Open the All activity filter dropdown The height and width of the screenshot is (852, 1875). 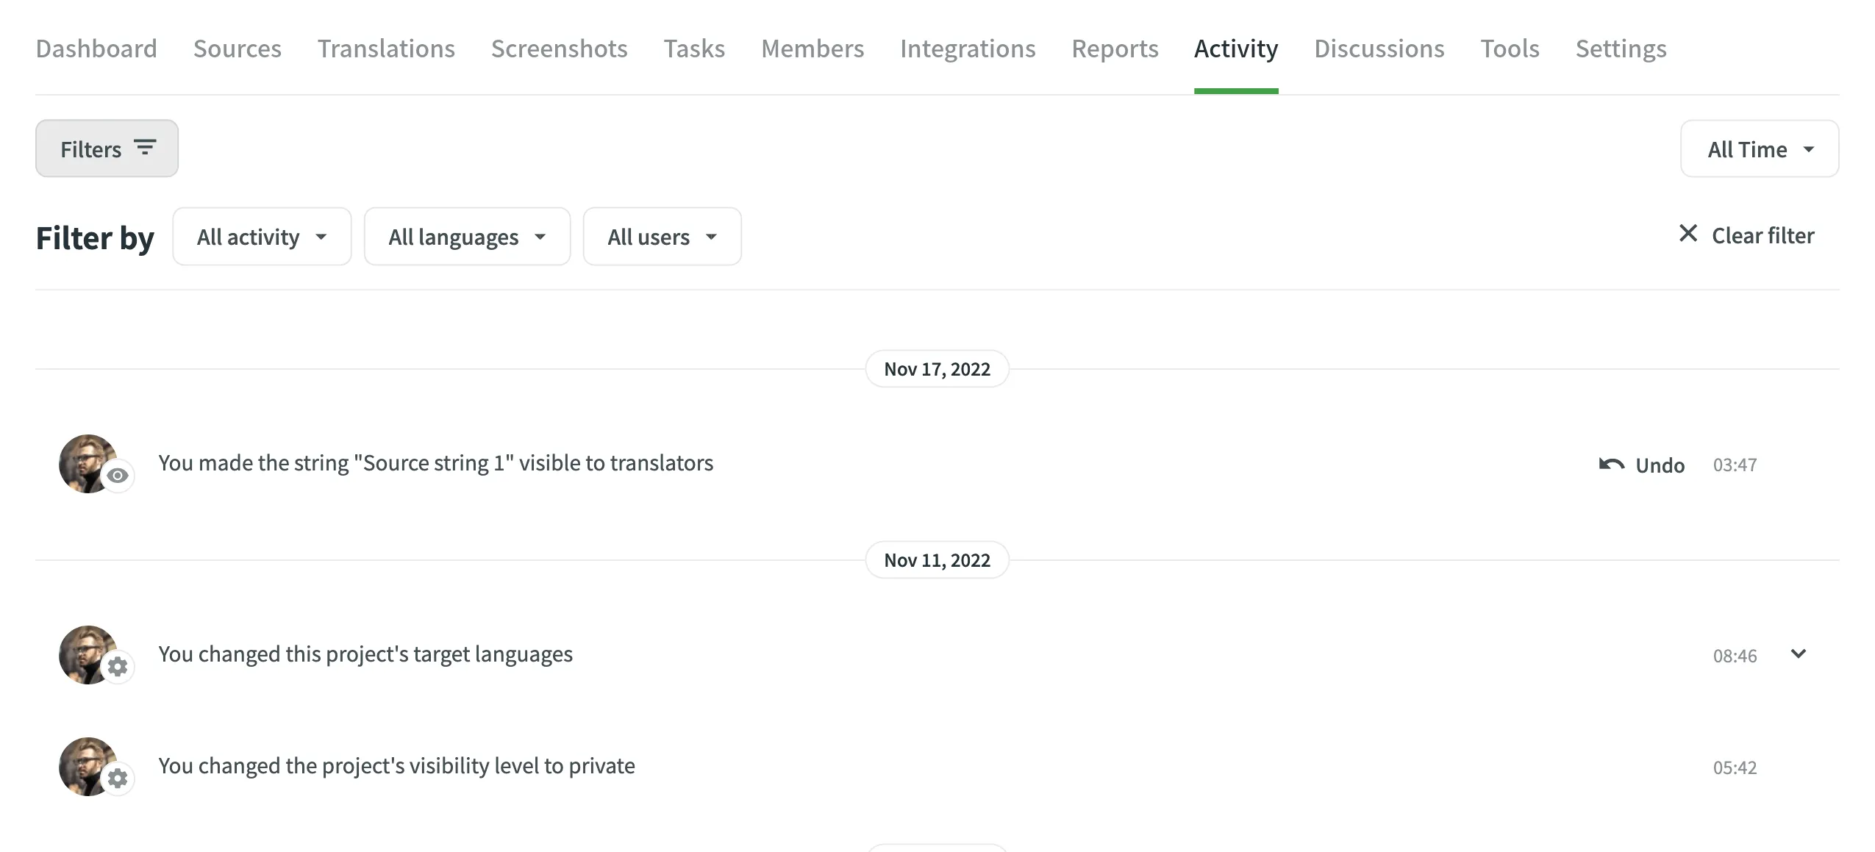262,236
